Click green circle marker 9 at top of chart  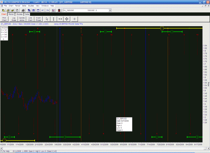[x=35, y=32]
